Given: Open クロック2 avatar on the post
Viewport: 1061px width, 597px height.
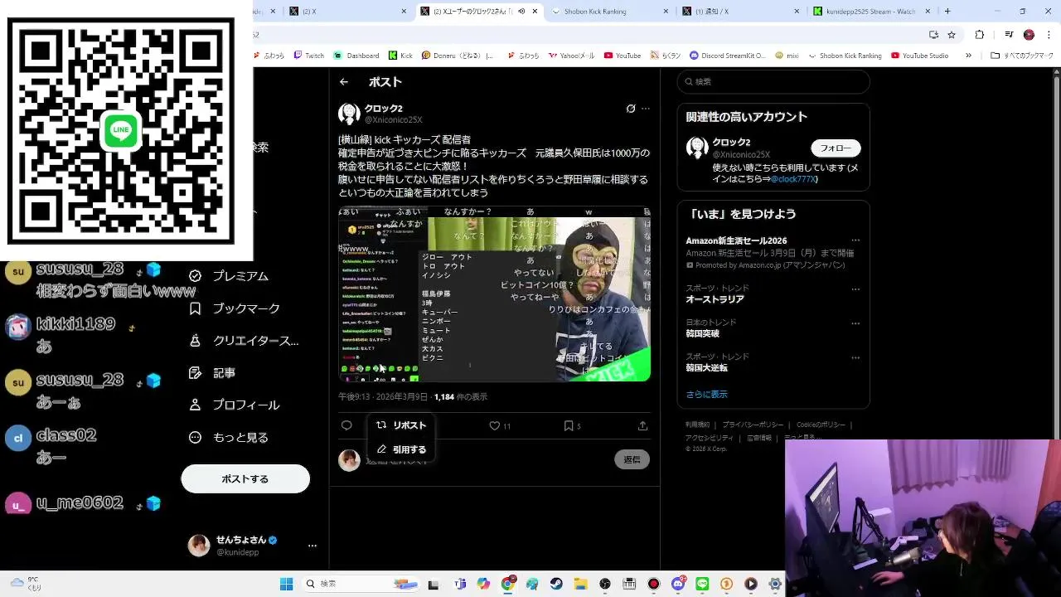Looking at the screenshot, I should [x=349, y=114].
